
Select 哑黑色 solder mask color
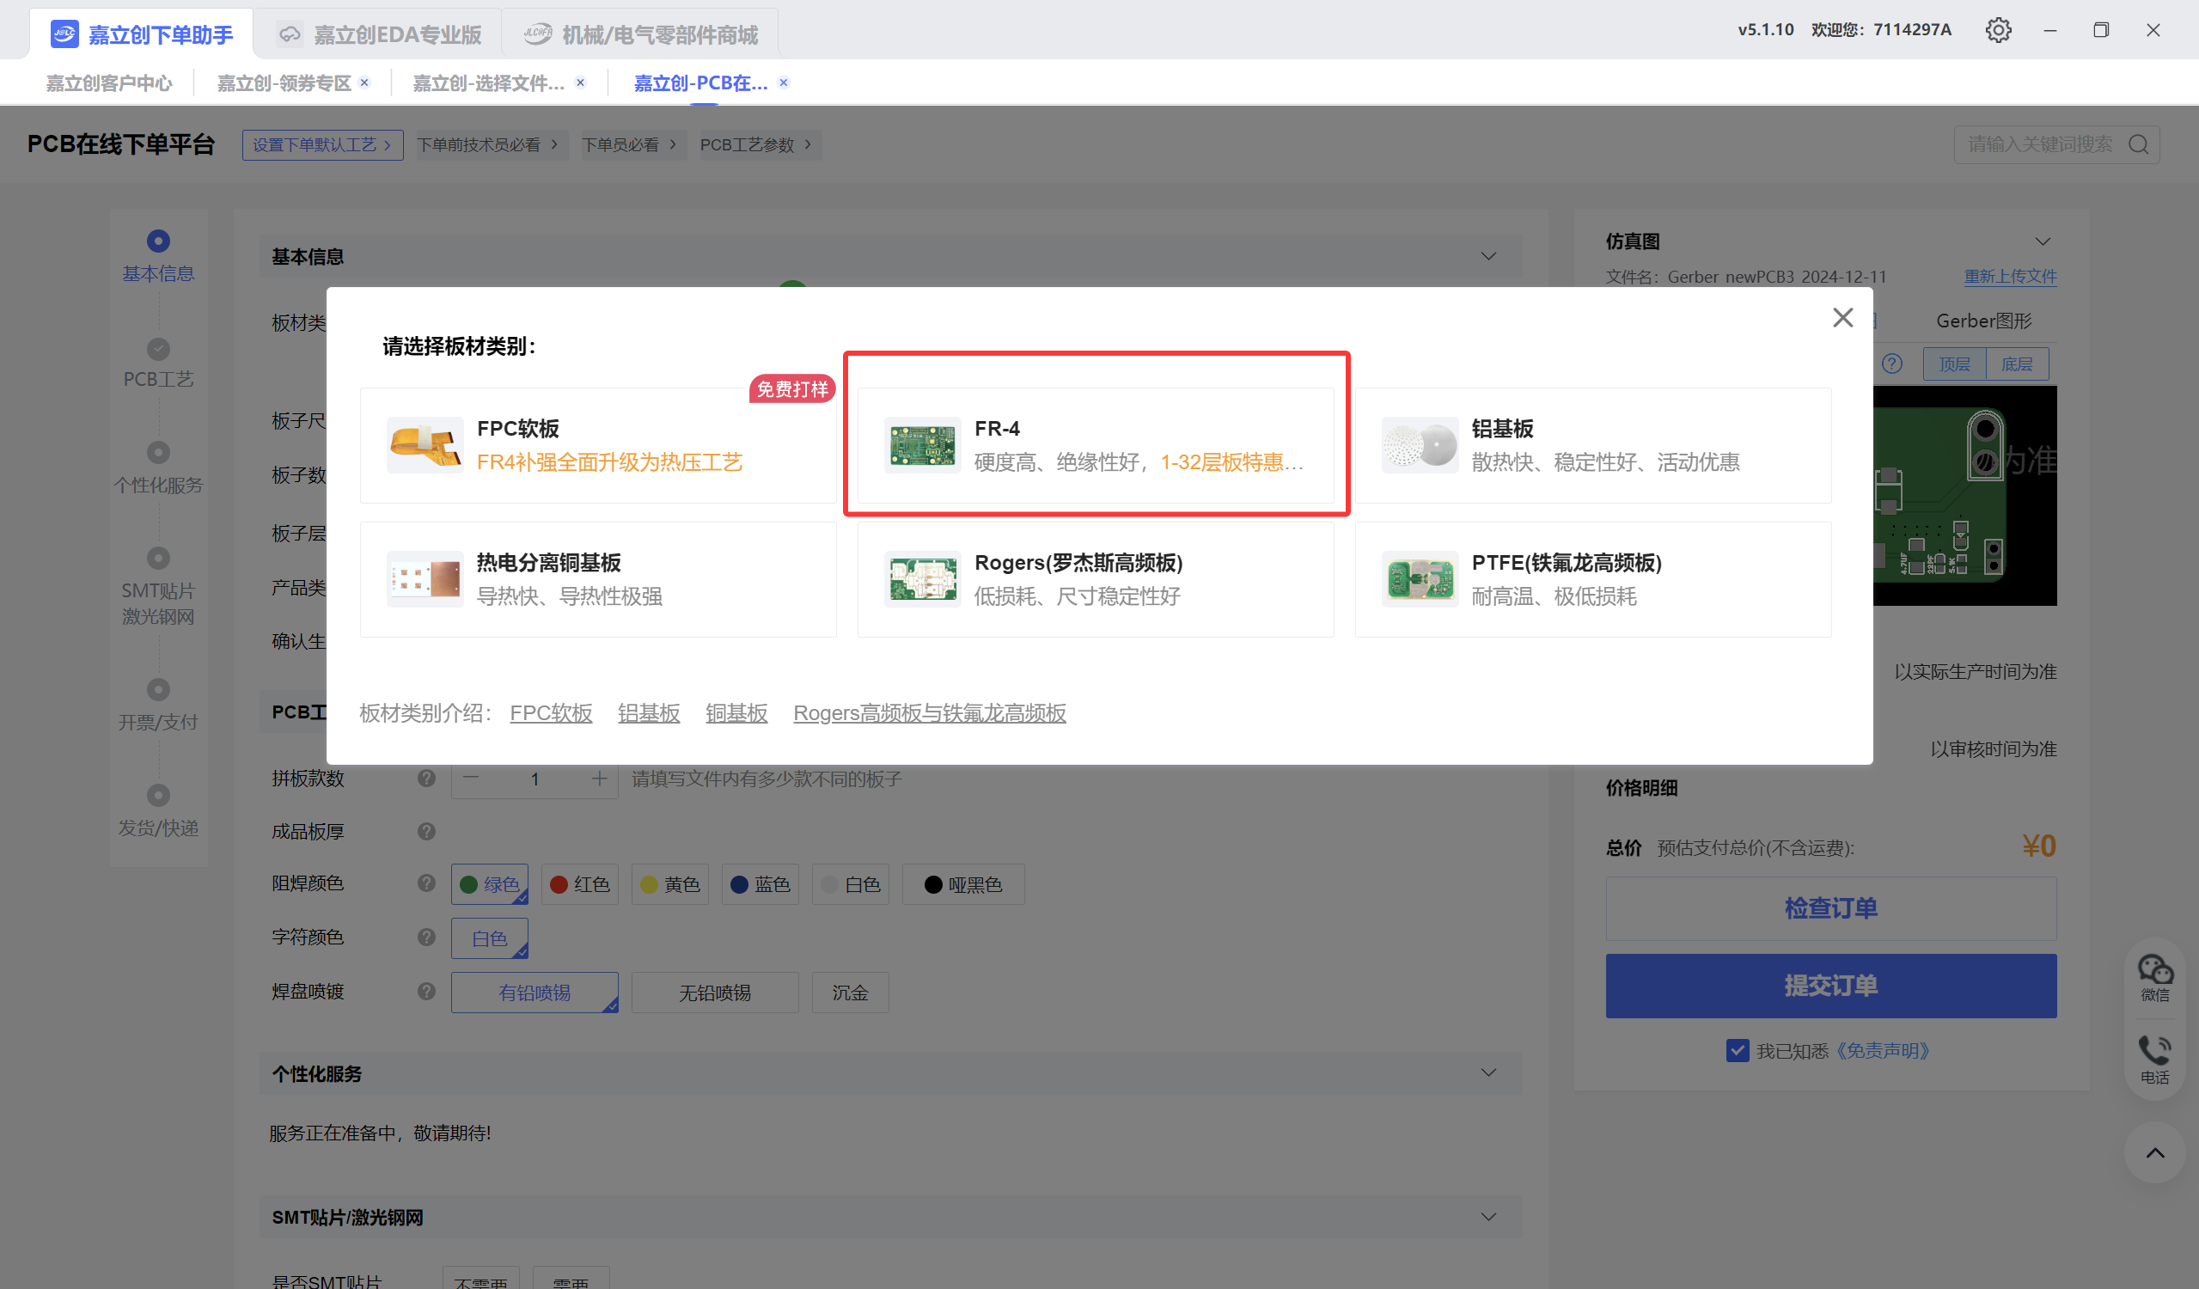click(x=962, y=884)
